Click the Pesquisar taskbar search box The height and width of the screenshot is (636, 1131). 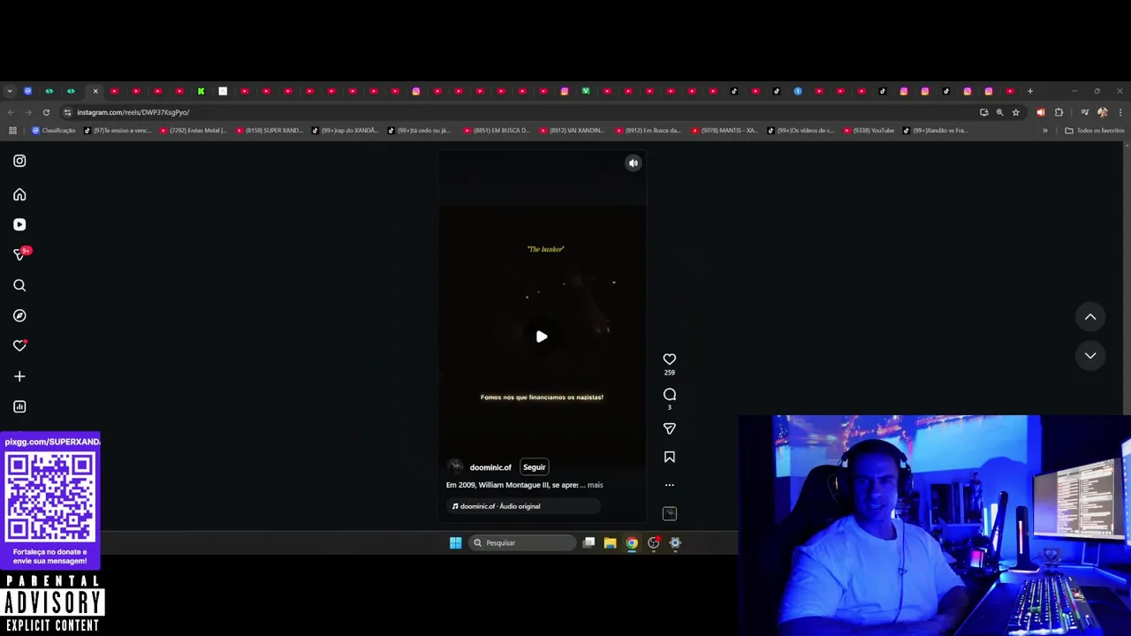point(523,543)
